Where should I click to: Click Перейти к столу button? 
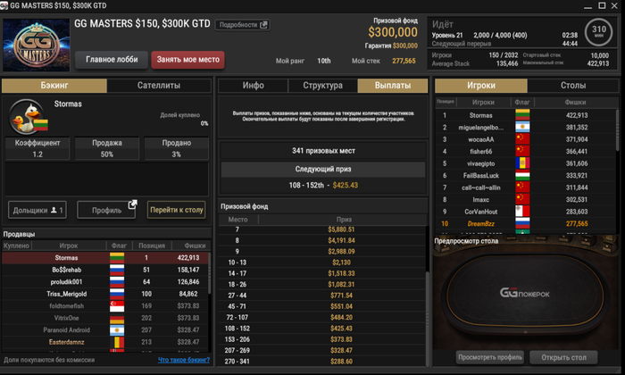click(177, 210)
